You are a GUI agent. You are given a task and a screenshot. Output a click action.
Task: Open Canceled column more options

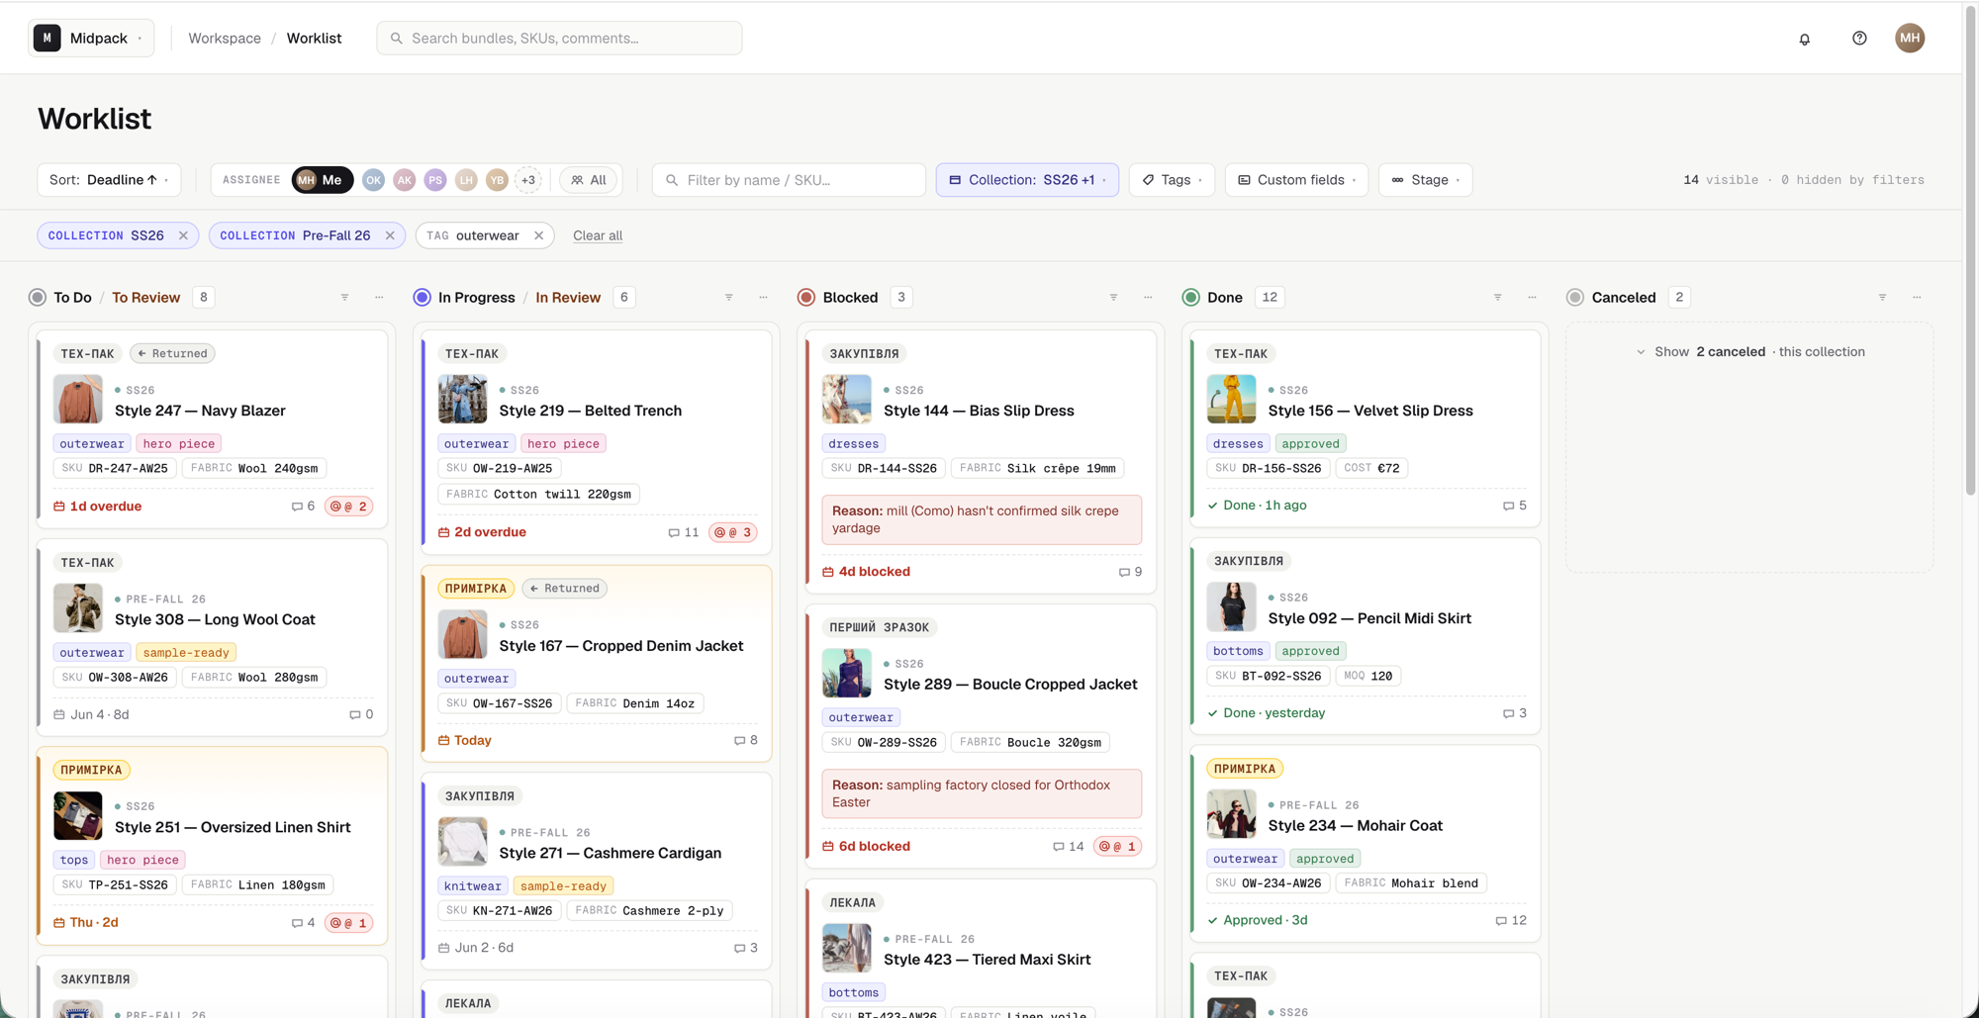tap(1917, 298)
